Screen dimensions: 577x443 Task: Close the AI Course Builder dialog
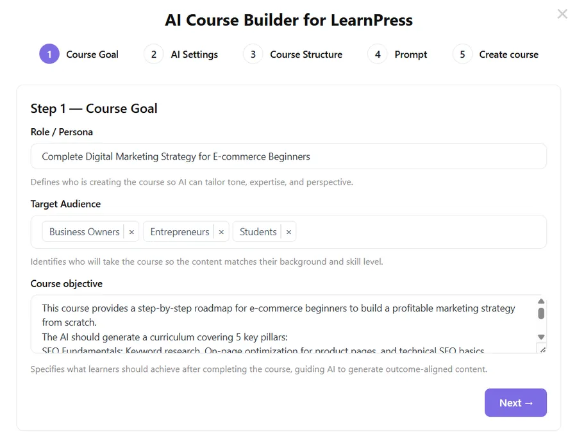pos(562,13)
